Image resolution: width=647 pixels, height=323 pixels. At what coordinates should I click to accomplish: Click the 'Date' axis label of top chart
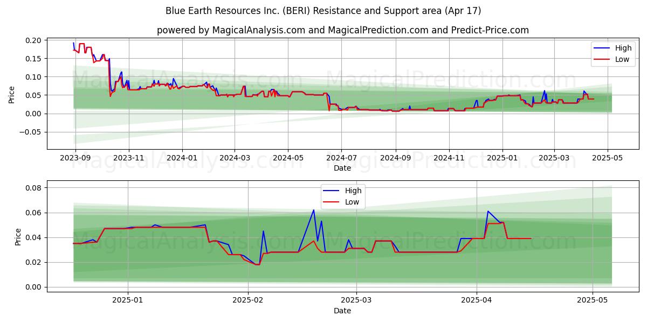coord(342,168)
